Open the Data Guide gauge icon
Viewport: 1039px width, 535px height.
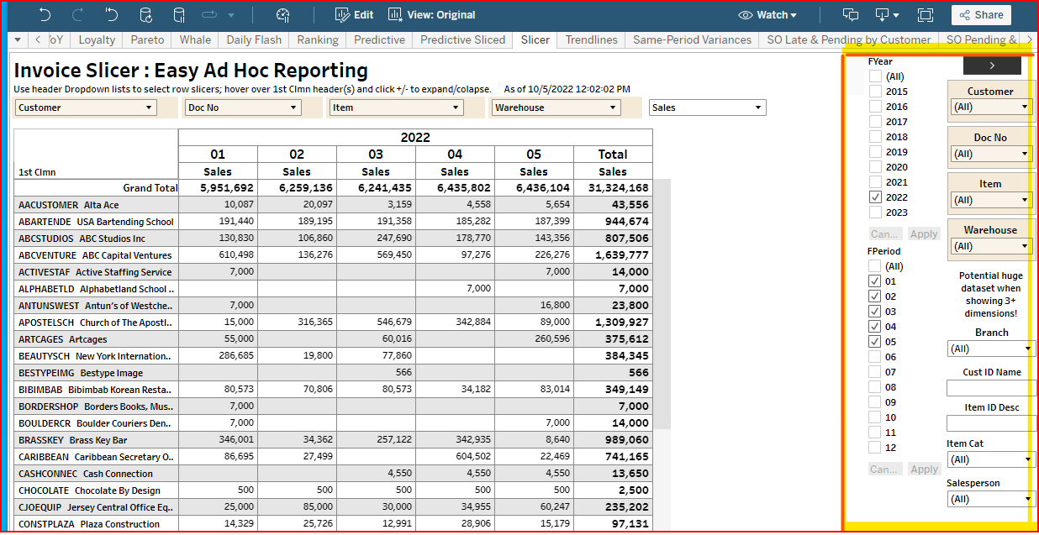pos(282,15)
